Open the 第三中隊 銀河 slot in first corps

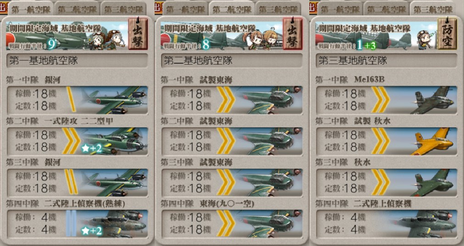click(x=77, y=182)
